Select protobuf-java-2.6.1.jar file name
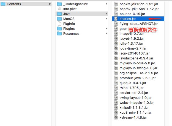Viewport: 172px width, 126px height. click(x=138, y=78)
